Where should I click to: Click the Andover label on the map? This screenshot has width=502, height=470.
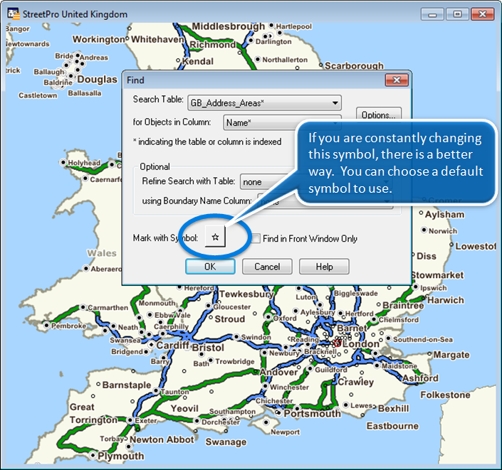coord(279,372)
